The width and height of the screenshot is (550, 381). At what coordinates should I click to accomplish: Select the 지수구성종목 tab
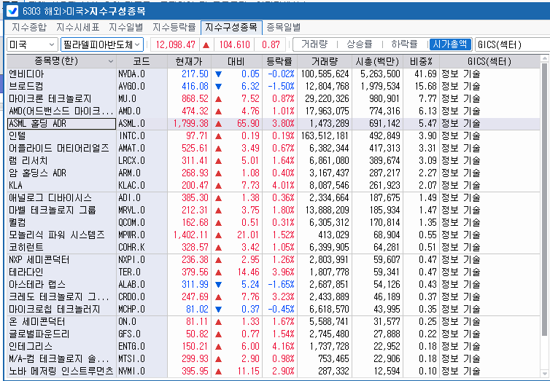click(231, 27)
